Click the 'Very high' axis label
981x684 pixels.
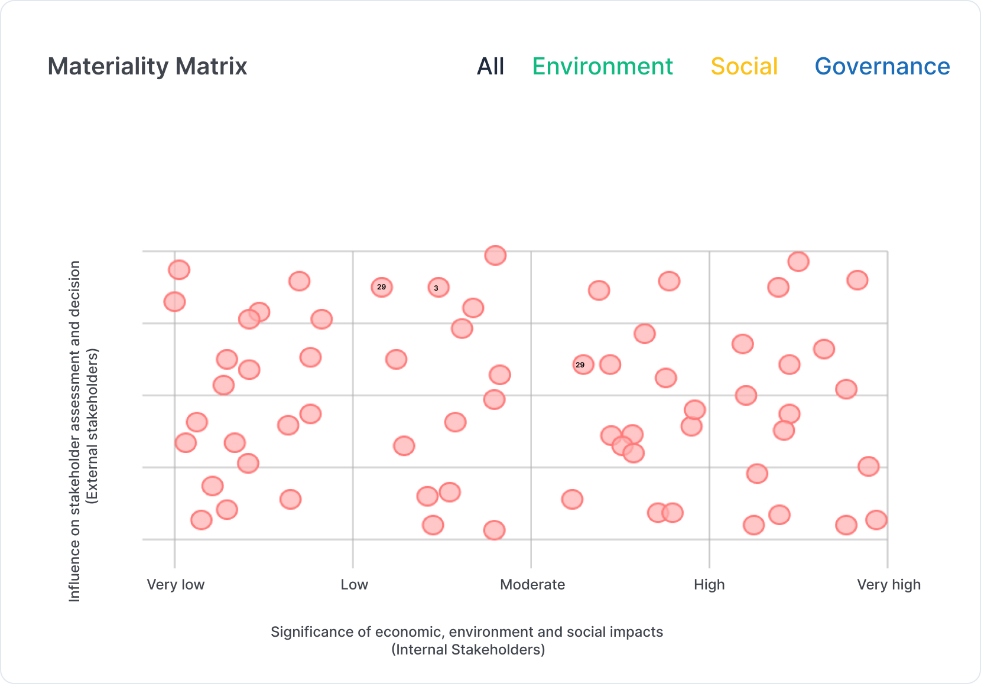pos(889,585)
